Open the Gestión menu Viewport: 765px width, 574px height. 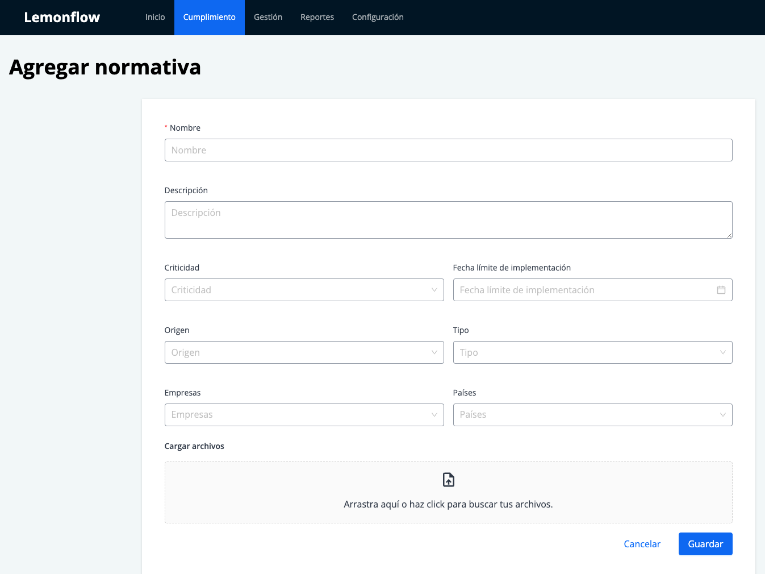tap(268, 17)
